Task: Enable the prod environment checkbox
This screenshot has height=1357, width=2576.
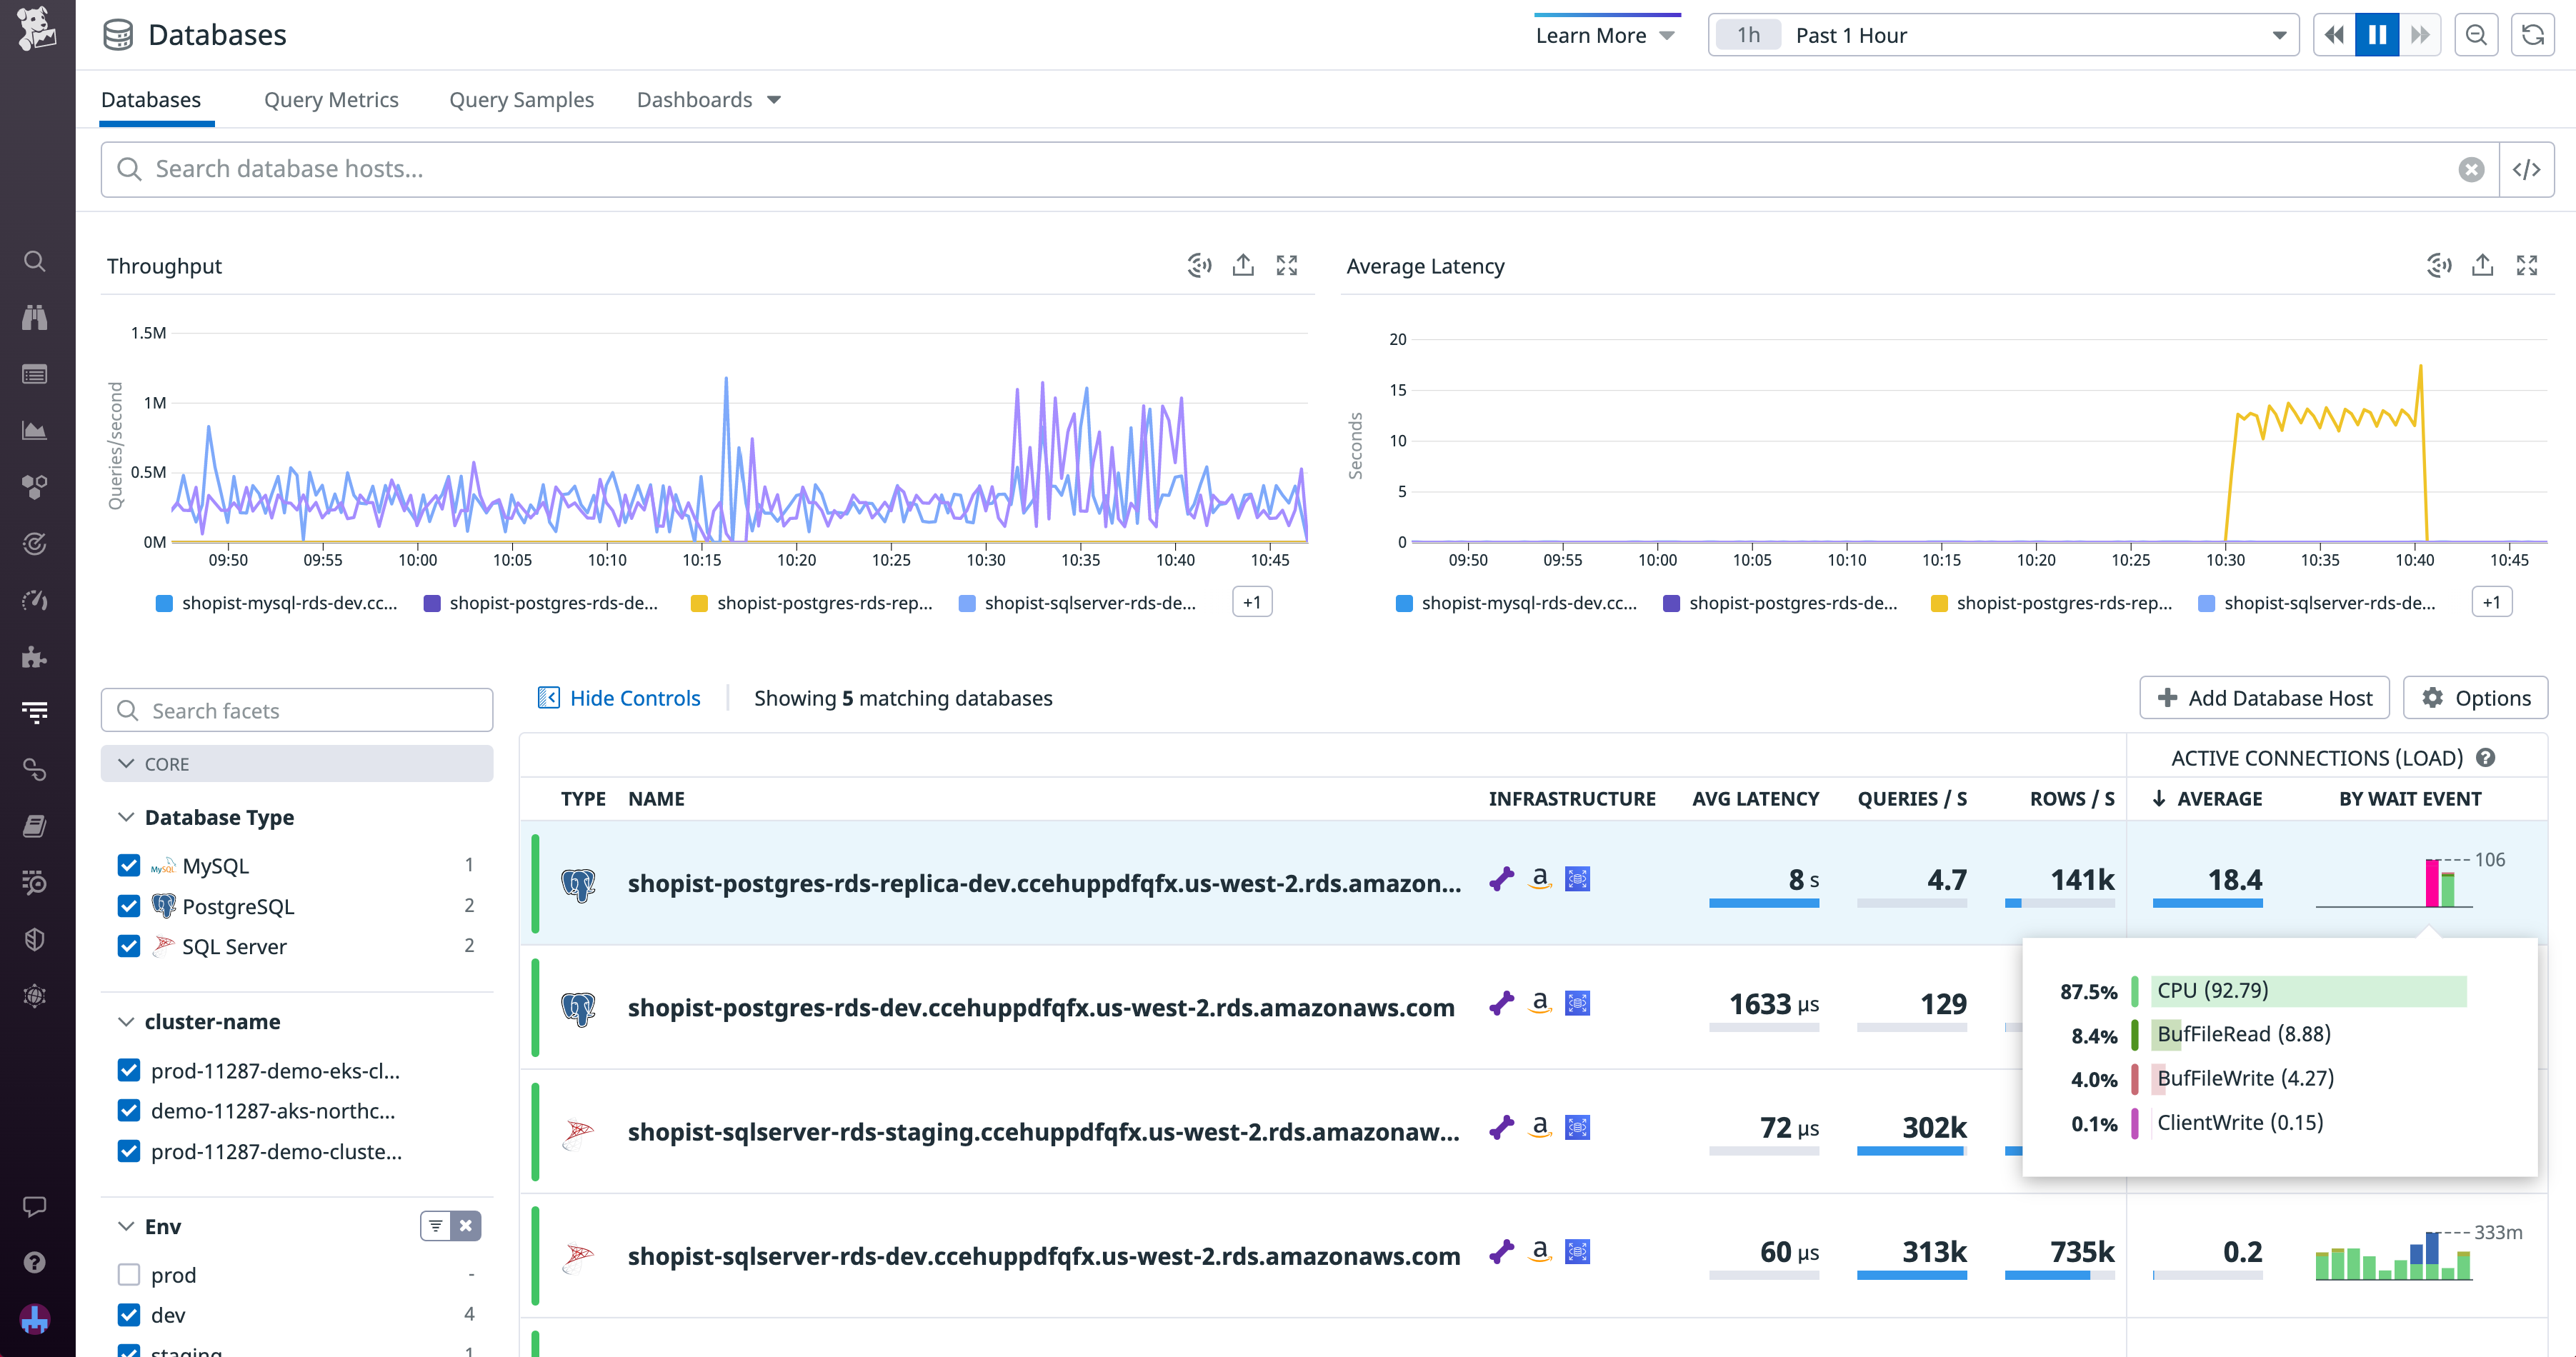Action: pos(129,1274)
